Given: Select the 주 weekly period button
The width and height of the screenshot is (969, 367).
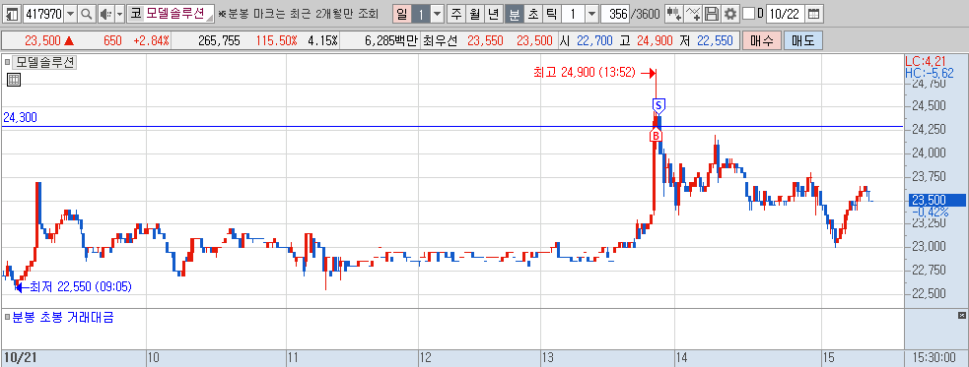Looking at the screenshot, I should [x=456, y=14].
